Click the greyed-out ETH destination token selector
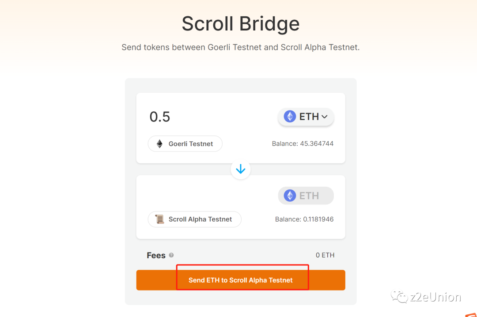The width and height of the screenshot is (477, 317). point(306,196)
